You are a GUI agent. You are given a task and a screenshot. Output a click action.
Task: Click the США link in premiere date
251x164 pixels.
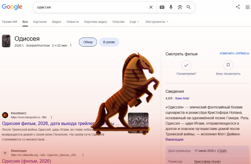222,151
